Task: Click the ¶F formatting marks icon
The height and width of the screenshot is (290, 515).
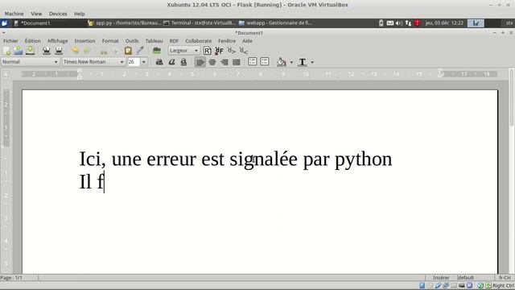Action: coord(219,51)
